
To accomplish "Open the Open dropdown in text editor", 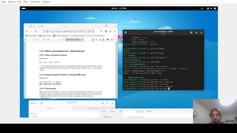I will point(34,103).
